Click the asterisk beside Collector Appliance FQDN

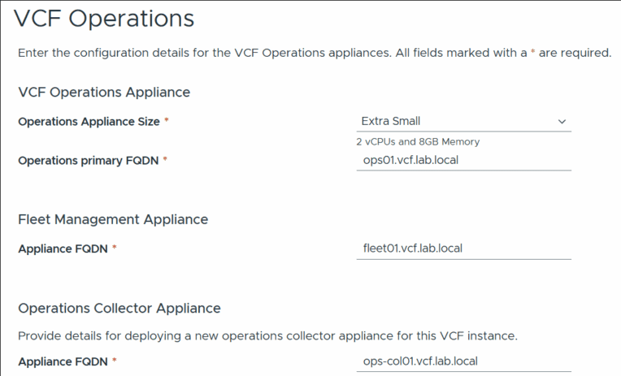click(x=115, y=361)
